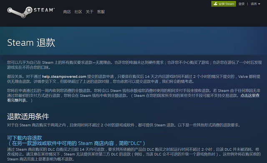This screenshot has width=267, height=163.
Task: Click paragraph starting 您可以几乎为自己在 Steam
Action: click(x=134, y=65)
